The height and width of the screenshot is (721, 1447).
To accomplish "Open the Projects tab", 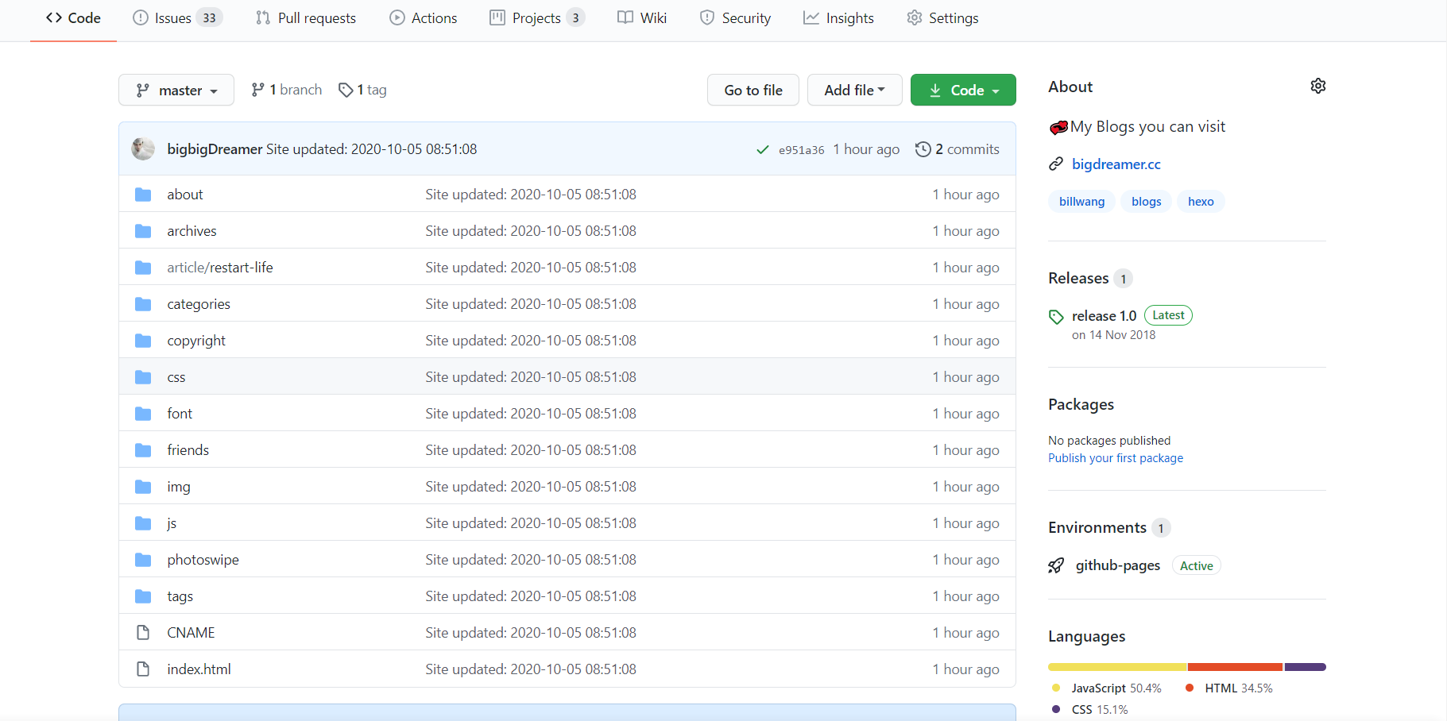I will 537,17.
